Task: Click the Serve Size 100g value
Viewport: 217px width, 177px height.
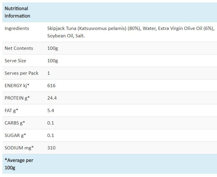Action: point(52,61)
